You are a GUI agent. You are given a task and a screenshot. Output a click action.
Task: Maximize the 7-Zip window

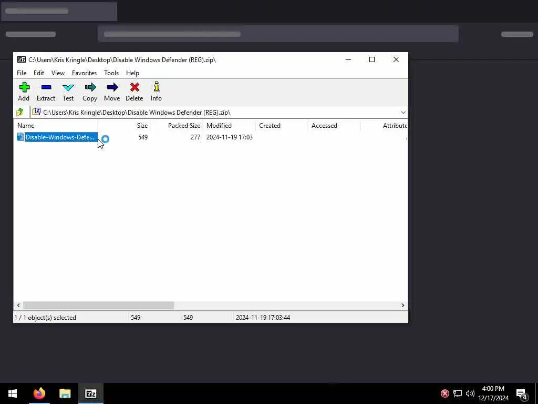point(372,59)
